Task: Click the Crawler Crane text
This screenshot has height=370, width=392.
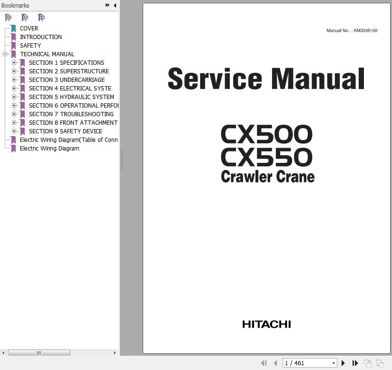Action: (268, 177)
